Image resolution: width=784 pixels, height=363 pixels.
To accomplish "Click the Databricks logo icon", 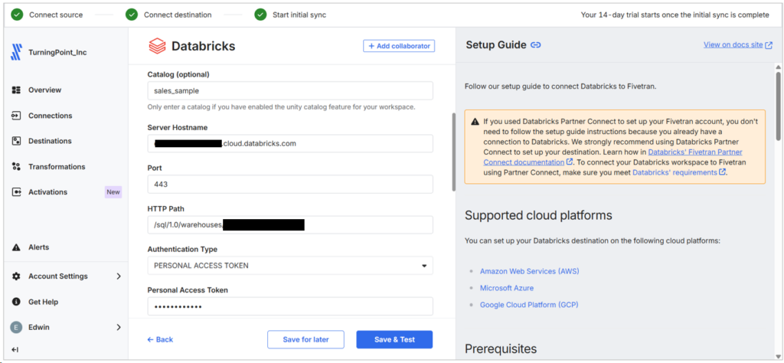I will pos(157,46).
